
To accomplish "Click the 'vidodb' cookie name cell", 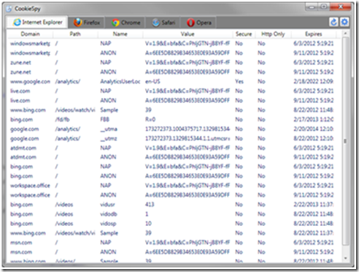I will [109, 214].
